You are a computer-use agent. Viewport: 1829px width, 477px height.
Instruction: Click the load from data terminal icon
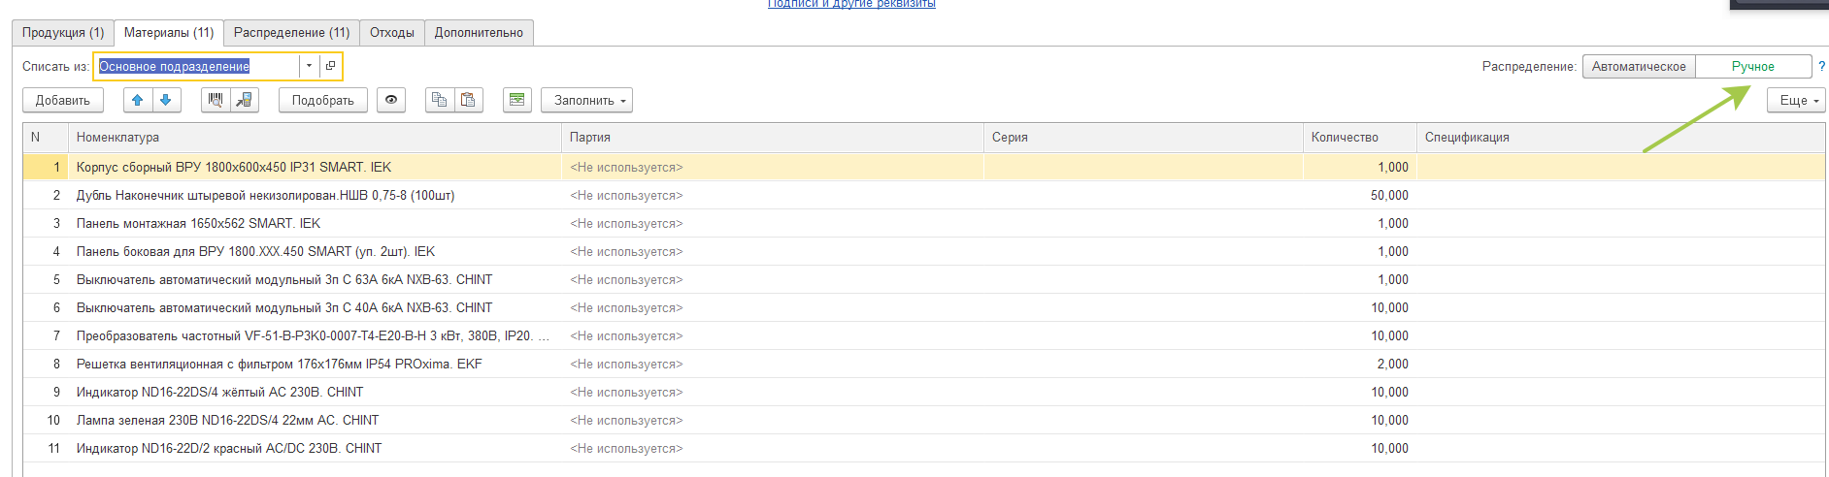[245, 100]
